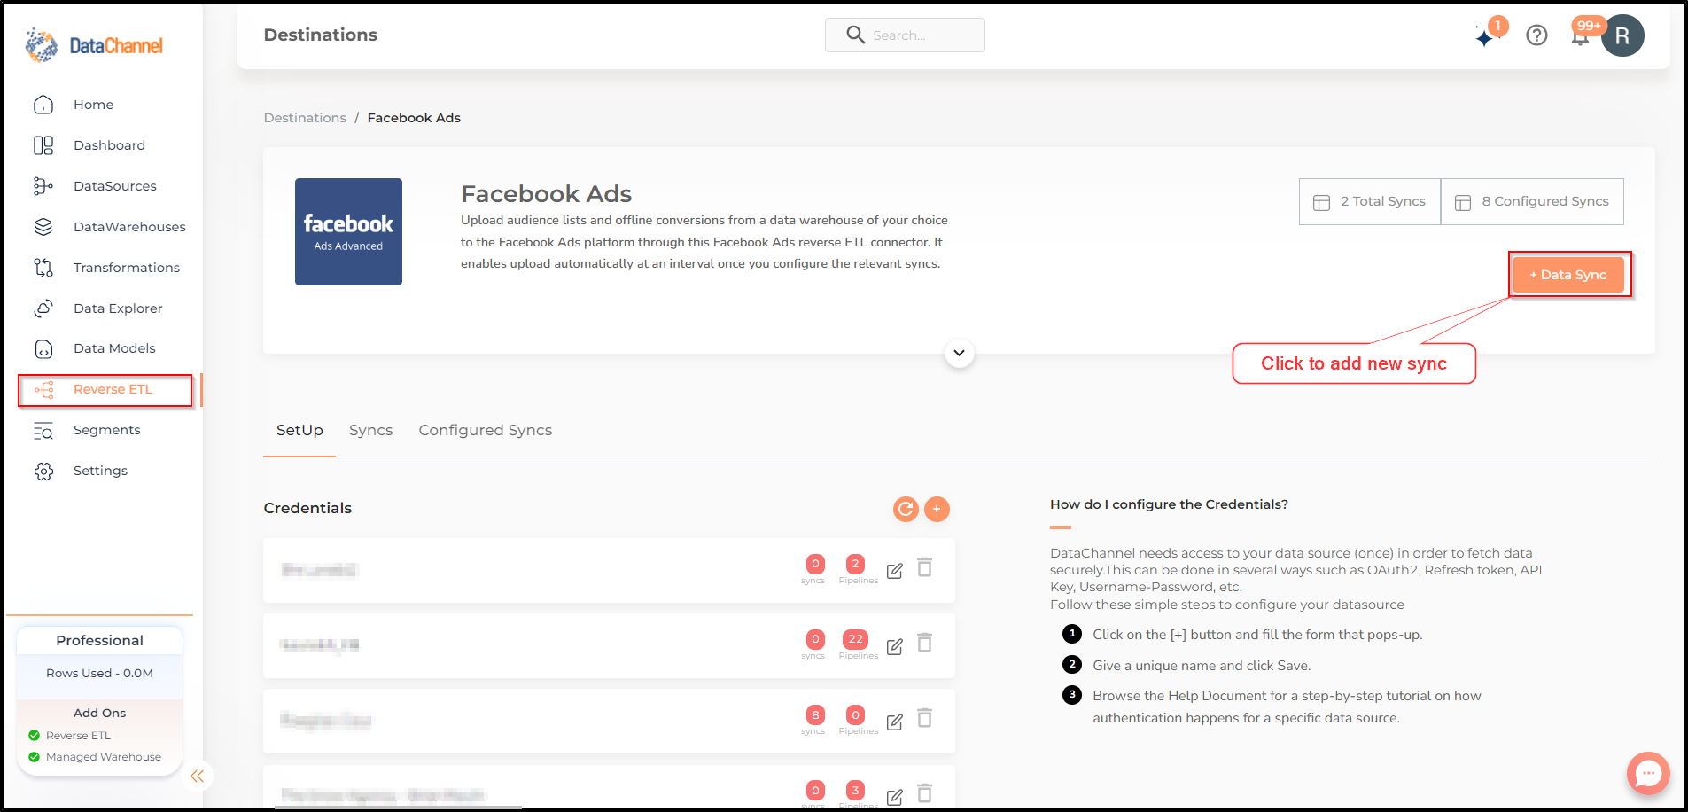Screen dimensions: 1688x812
Task: Edit credential with 8 syncs
Action: point(895,722)
